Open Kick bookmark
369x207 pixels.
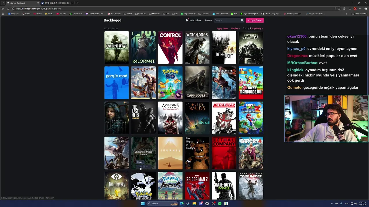[x=234, y=14]
